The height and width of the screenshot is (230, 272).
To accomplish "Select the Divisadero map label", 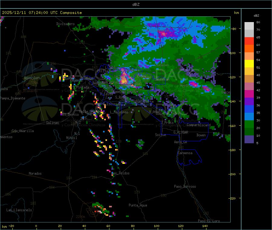I will [65, 24].
